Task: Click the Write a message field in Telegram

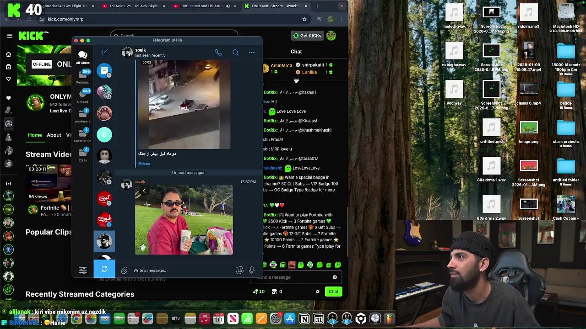Action: tap(183, 271)
